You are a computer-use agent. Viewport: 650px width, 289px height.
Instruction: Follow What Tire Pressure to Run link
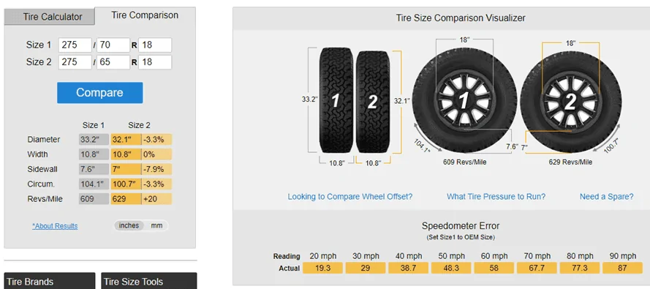[496, 197]
